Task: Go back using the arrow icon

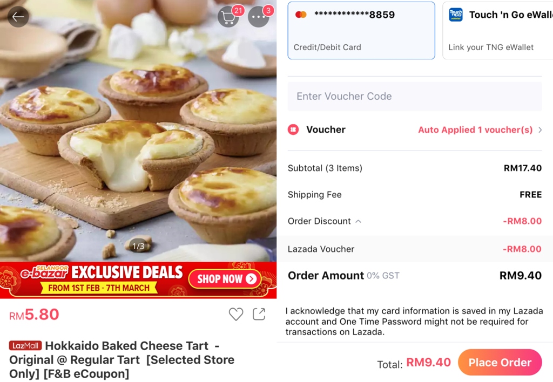Action: [x=18, y=17]
